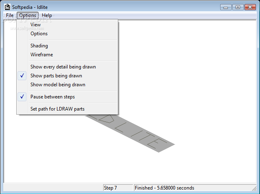Open the File menu
260x194 pixels.
(x=10, y=15)
